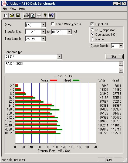Open the Total Length 256 MB dropdown
The image size is (128, 163).
click(x=43, y=39)
